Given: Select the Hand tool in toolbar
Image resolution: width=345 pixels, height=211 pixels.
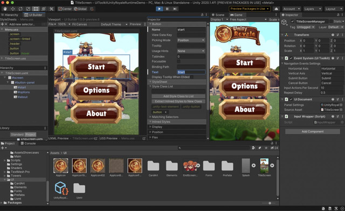Looking at the screenshot, I should click(x=5, y=9).
